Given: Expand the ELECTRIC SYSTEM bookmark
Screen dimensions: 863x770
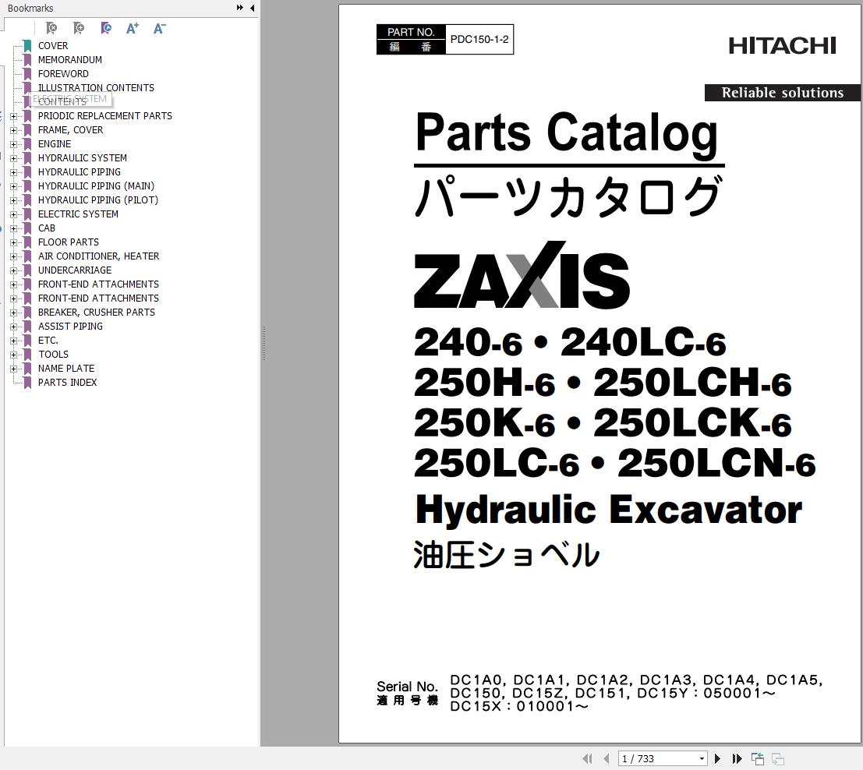Looking at the screenshot, I should click(x=14, y=214).
